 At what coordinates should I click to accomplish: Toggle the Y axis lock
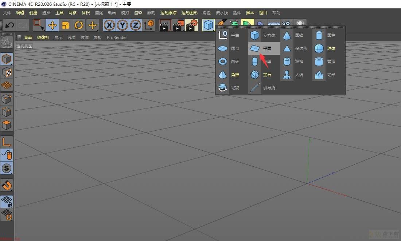[122, 25]
